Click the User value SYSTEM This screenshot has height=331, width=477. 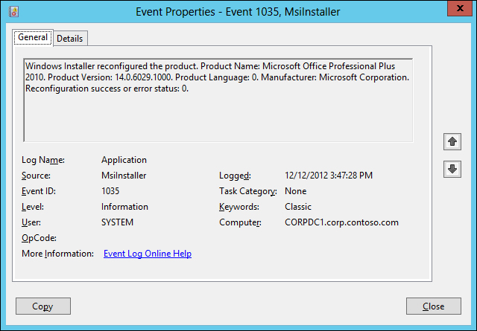(x=118, y=222)
